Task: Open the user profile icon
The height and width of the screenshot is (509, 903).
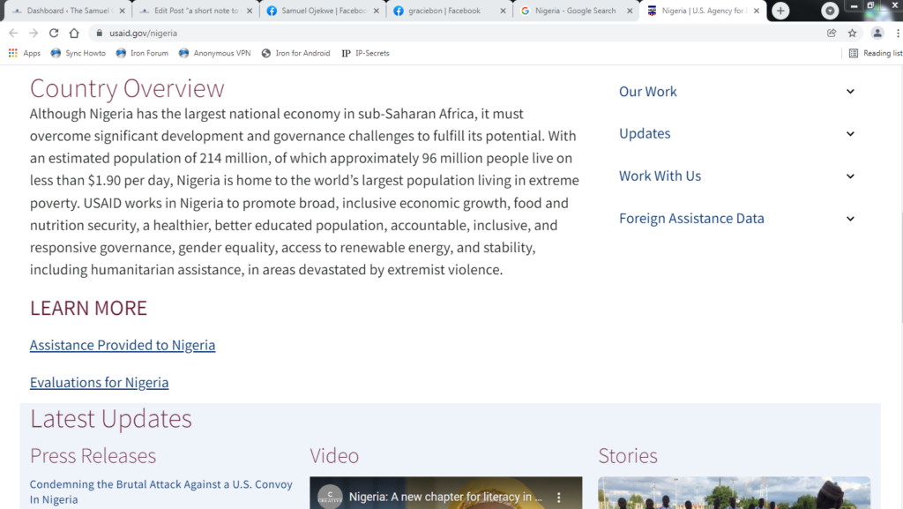Action: pos(877,34)
